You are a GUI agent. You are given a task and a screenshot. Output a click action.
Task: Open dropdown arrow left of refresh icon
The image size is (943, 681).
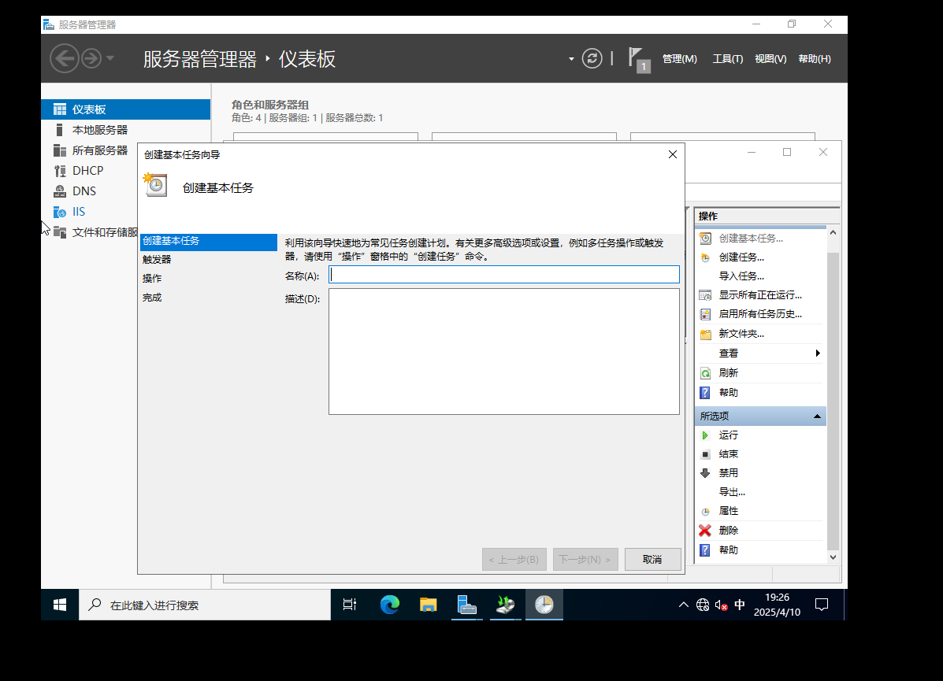[571, 59]
